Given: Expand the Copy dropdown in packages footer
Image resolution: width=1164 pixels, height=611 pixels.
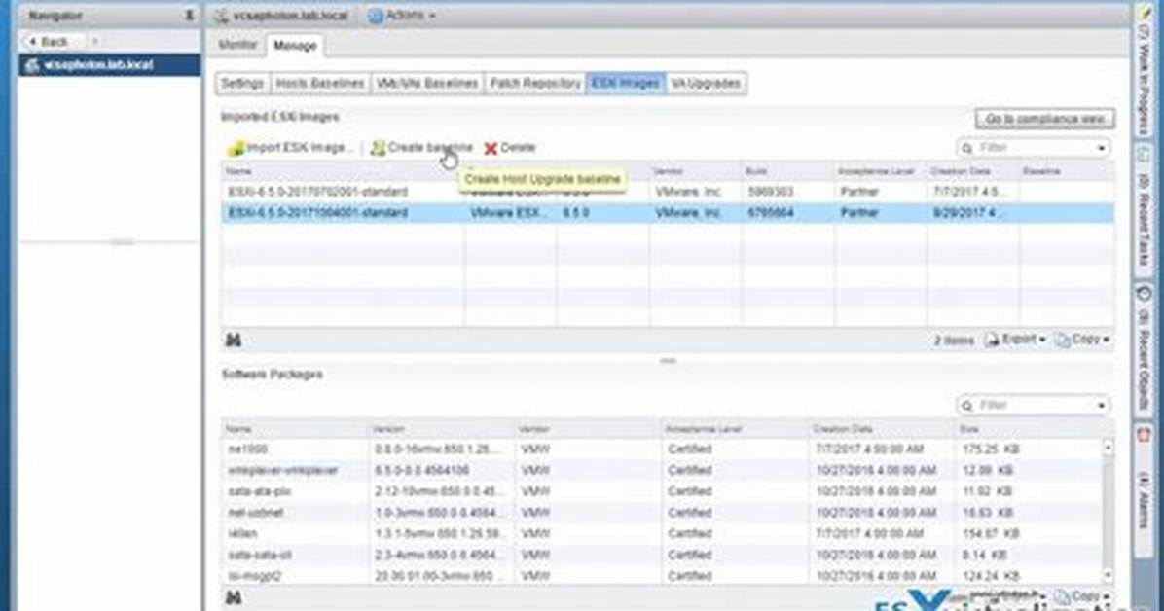Looking at the screenshot, I should (1107, 597).
